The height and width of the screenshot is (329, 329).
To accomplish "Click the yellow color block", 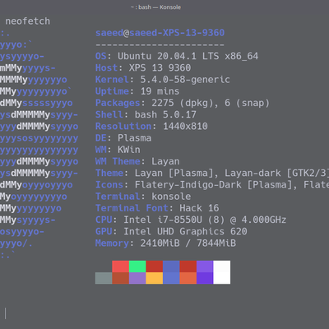I will [x=155, y=278].
